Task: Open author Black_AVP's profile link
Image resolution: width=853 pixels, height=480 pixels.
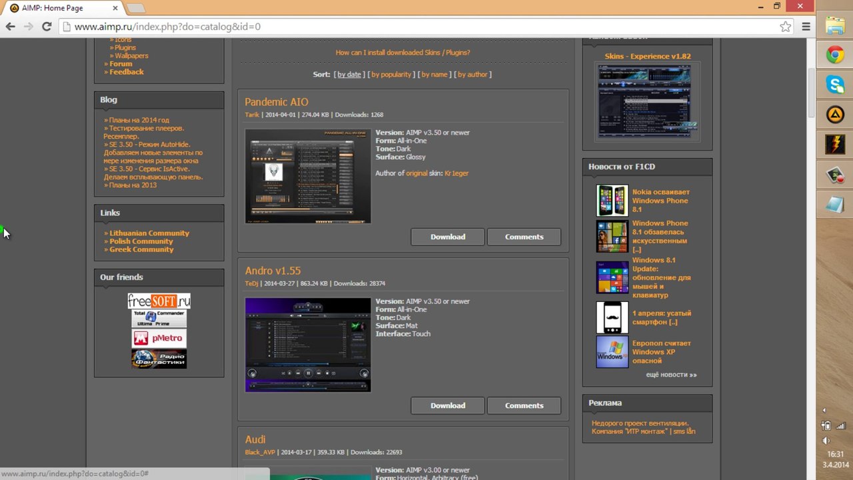Action: 260,452
